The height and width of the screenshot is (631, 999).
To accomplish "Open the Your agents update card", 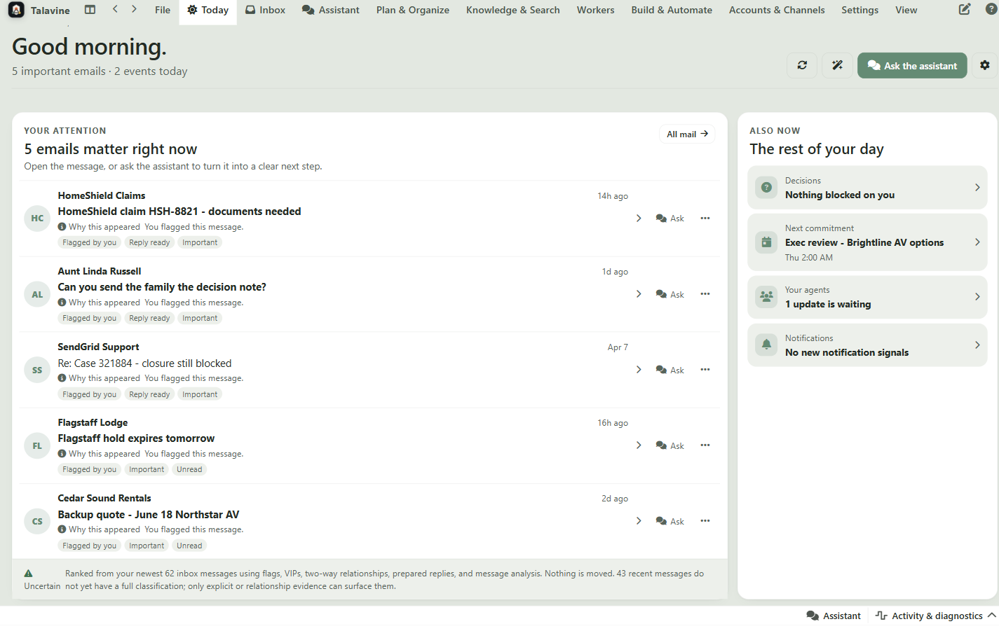I will click(x=867, y=297).
